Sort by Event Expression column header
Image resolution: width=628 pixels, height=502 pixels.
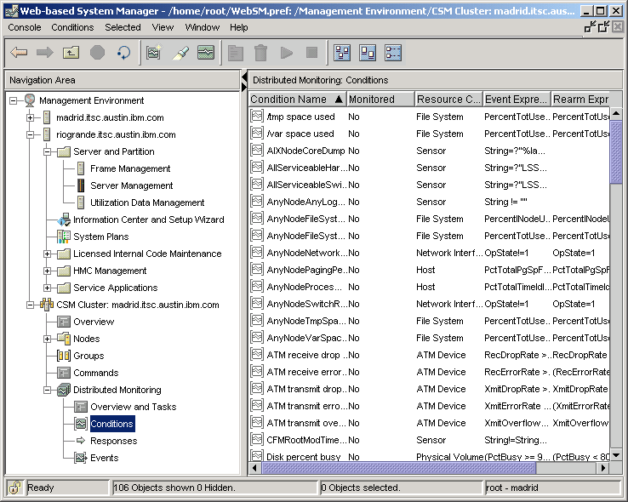[x=517, y=99]
